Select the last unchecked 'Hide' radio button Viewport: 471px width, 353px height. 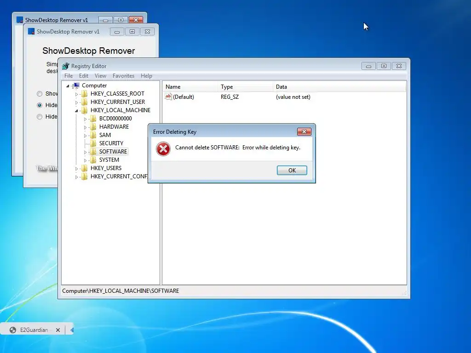point(40,117)
